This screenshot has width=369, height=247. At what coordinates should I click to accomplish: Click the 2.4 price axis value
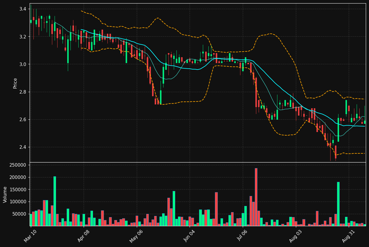click(23, 147)
